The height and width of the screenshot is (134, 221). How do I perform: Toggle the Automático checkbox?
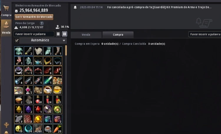[x=17, y=40]
